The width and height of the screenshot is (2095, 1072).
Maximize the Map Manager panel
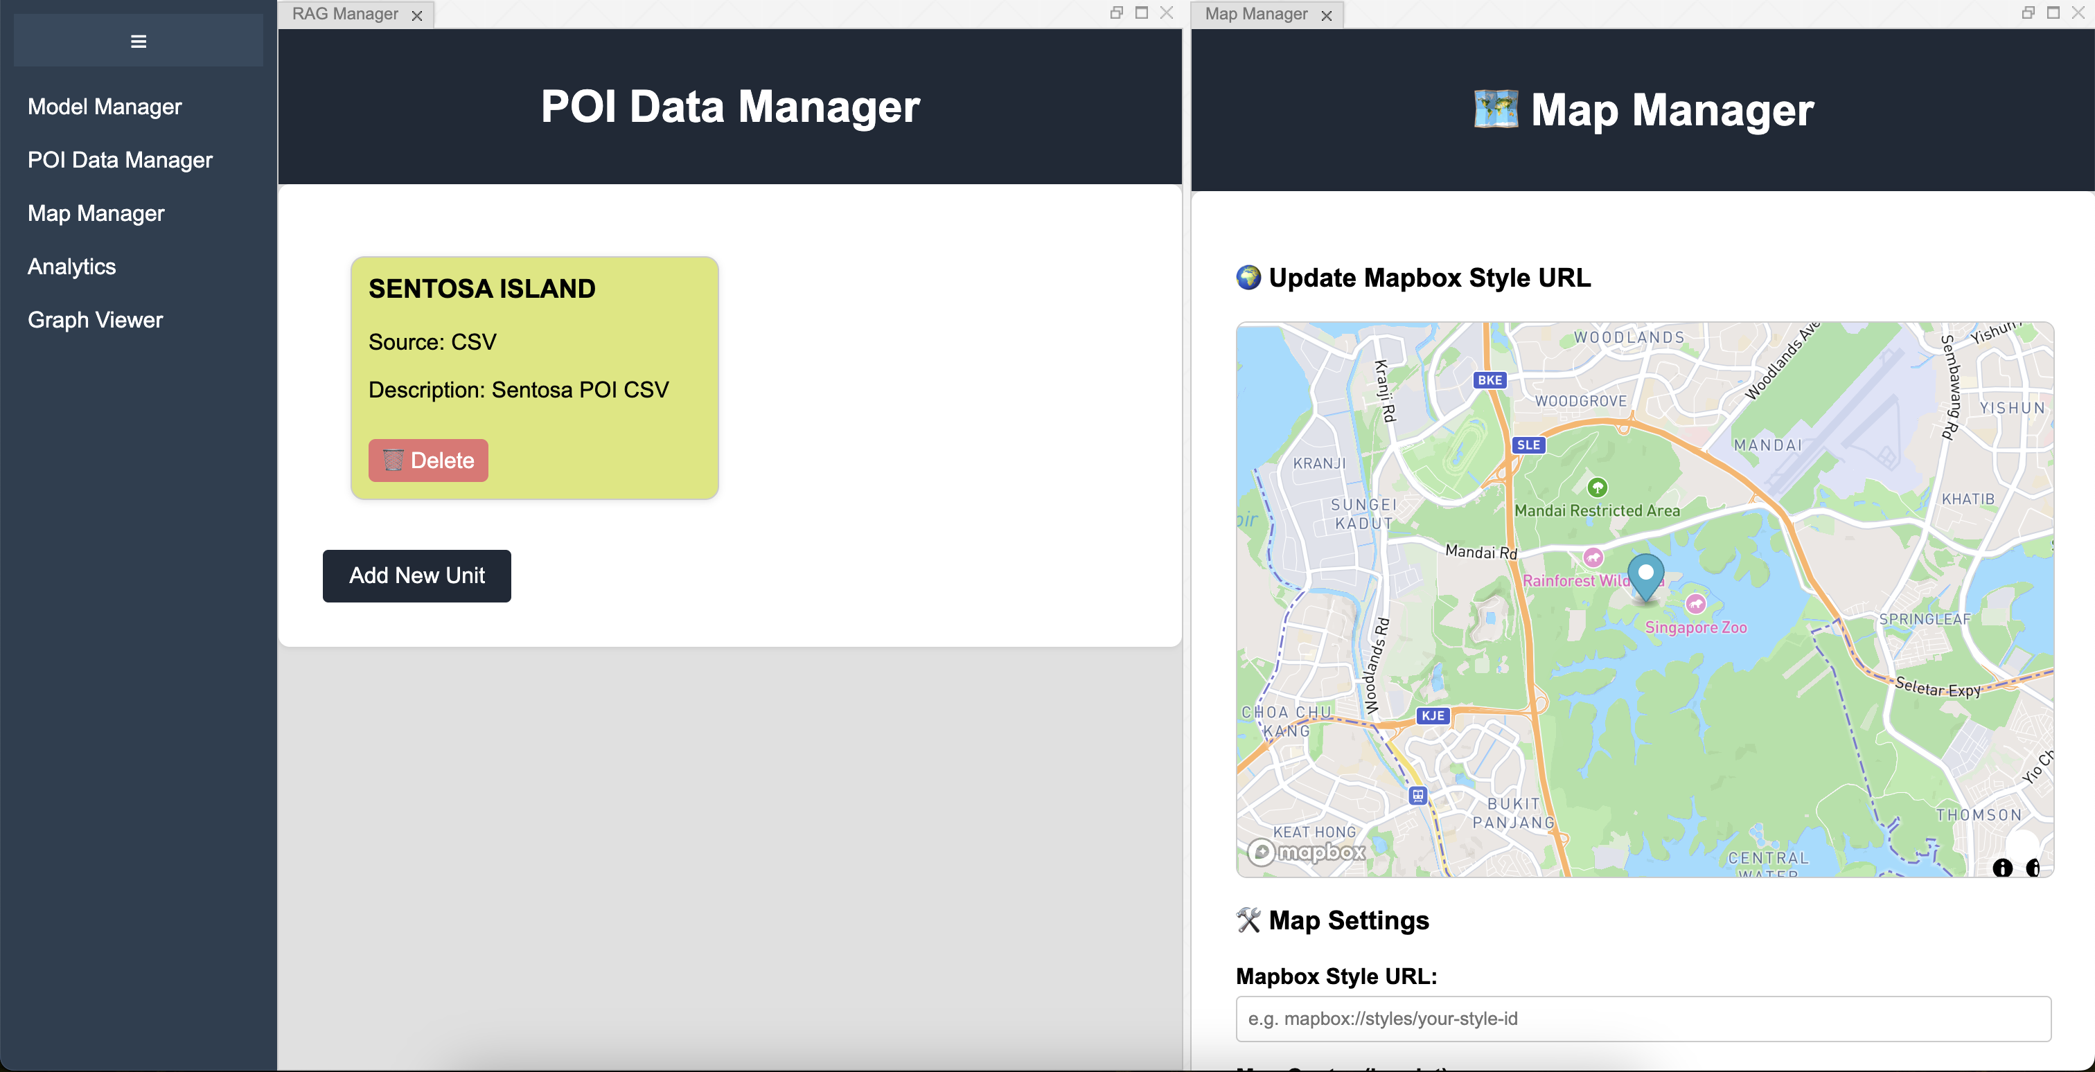[x=2053, y=12]
